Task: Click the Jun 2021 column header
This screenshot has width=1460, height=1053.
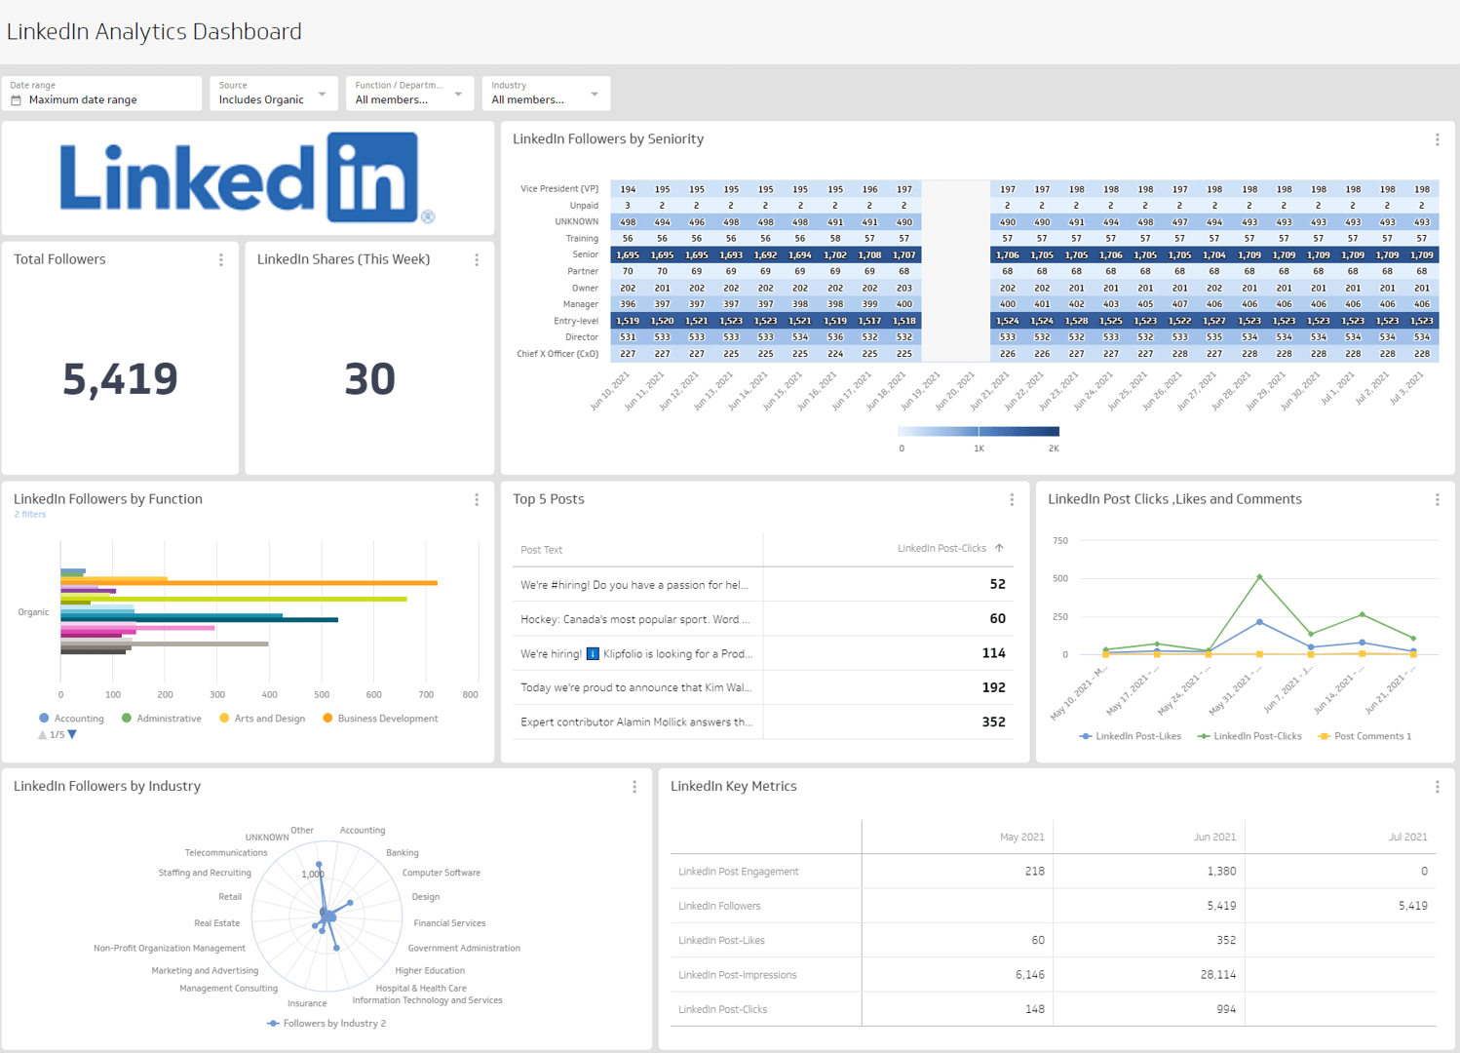Action: pos(1214,837)
